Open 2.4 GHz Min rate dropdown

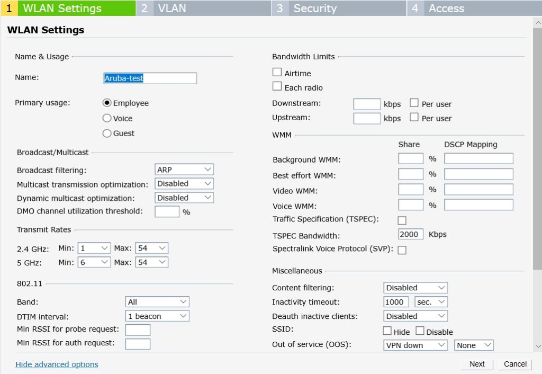pos(94,248)
